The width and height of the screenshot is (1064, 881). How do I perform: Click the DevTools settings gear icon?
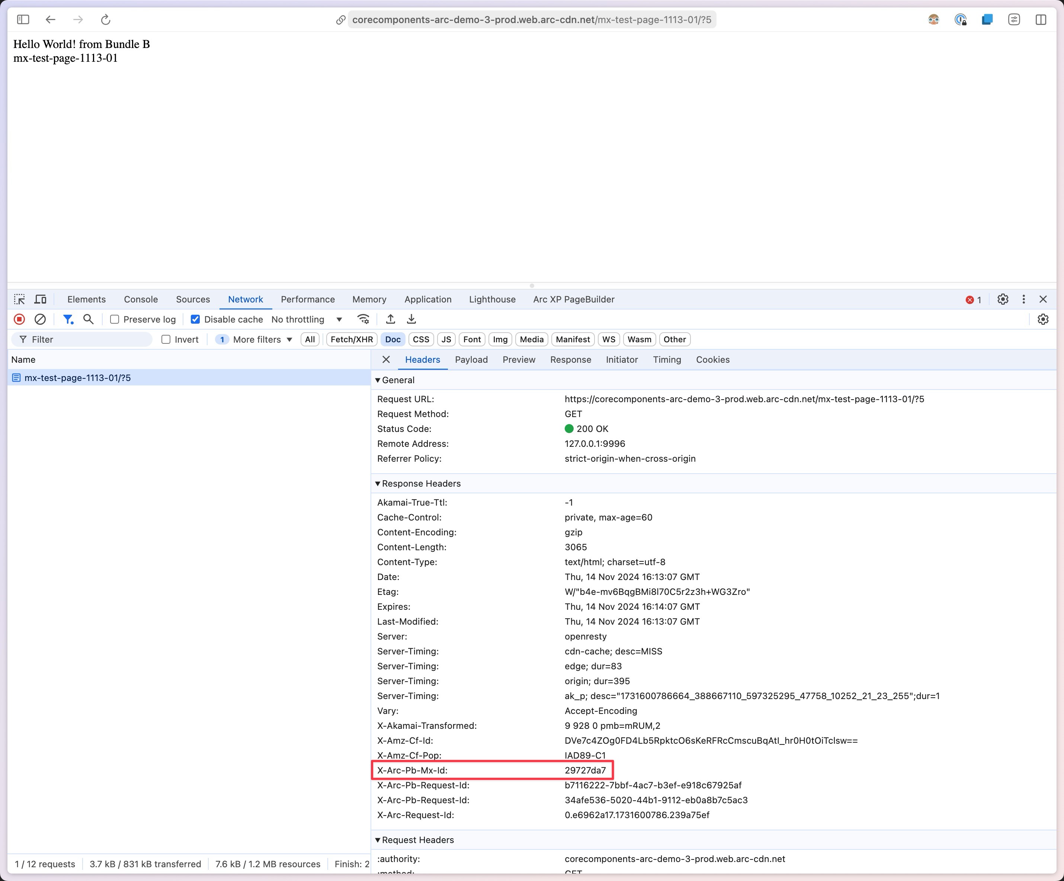coord(1003,299)
